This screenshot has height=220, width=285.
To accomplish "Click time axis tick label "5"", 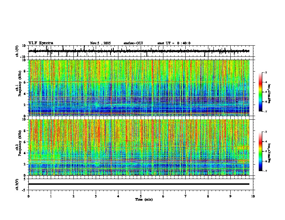I will (141, 196).
